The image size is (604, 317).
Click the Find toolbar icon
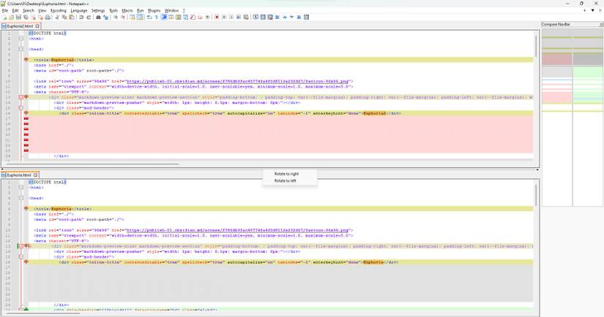point(97,18)
